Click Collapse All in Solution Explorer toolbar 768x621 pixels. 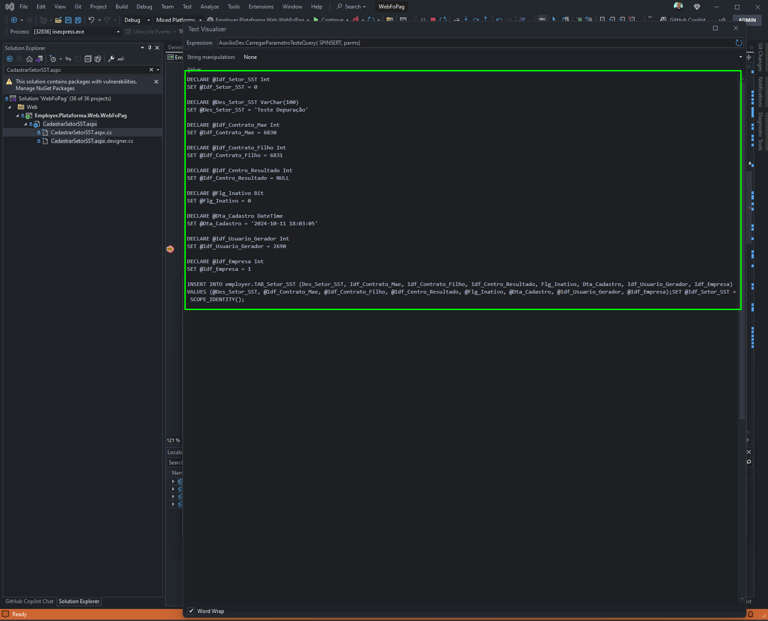pos(88,59)
